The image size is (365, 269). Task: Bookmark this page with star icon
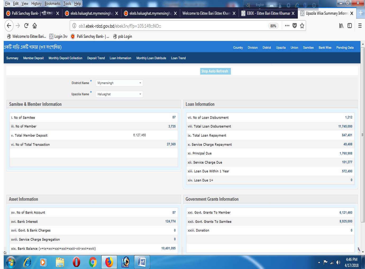pos(302,26)
